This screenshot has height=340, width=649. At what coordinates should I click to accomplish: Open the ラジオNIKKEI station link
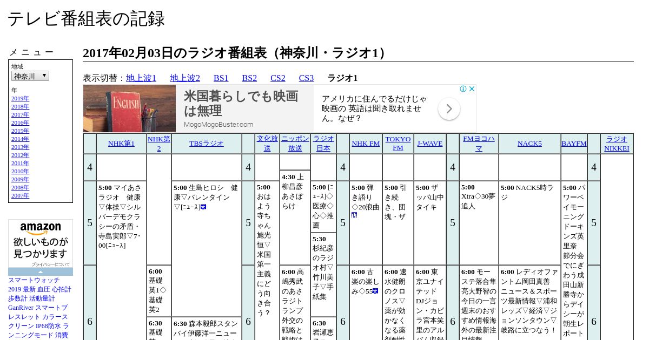pos(617,144)
